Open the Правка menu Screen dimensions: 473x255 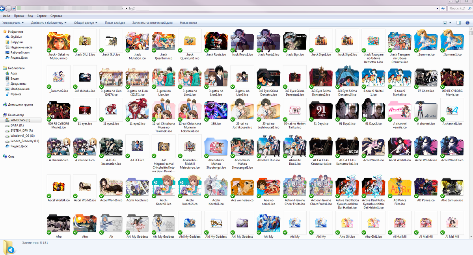coord(19,16)
